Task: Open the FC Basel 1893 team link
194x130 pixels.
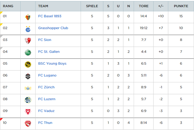Action: tap(50, 16)
